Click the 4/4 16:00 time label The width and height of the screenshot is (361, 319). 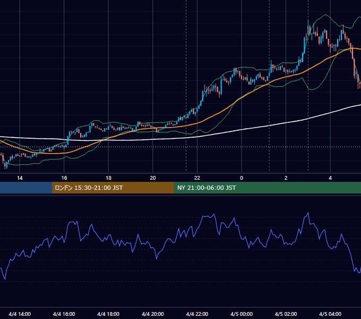pos(64,314)
